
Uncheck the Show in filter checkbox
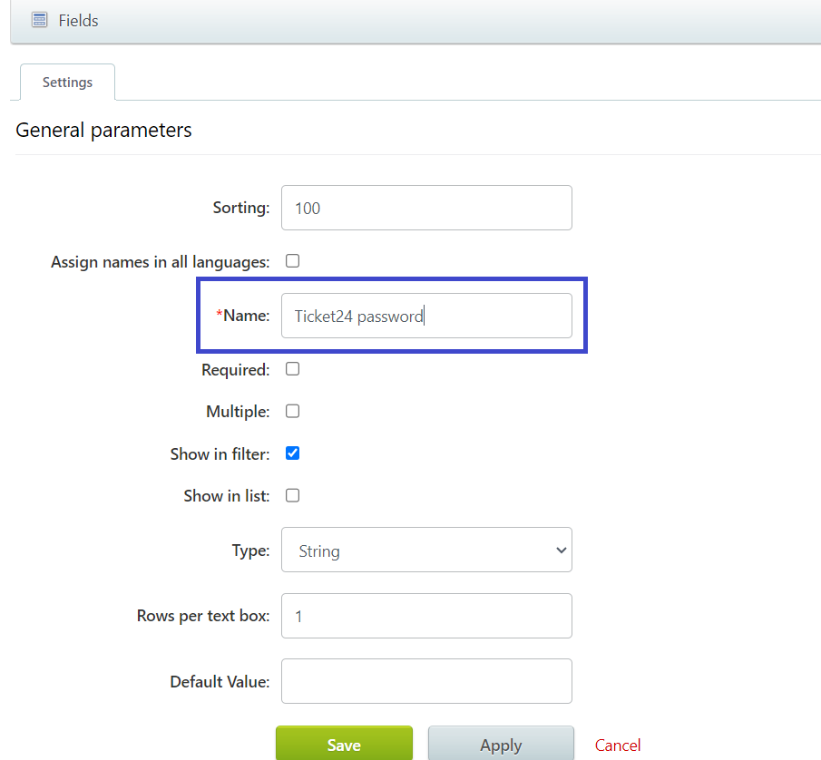coord(292,453)
